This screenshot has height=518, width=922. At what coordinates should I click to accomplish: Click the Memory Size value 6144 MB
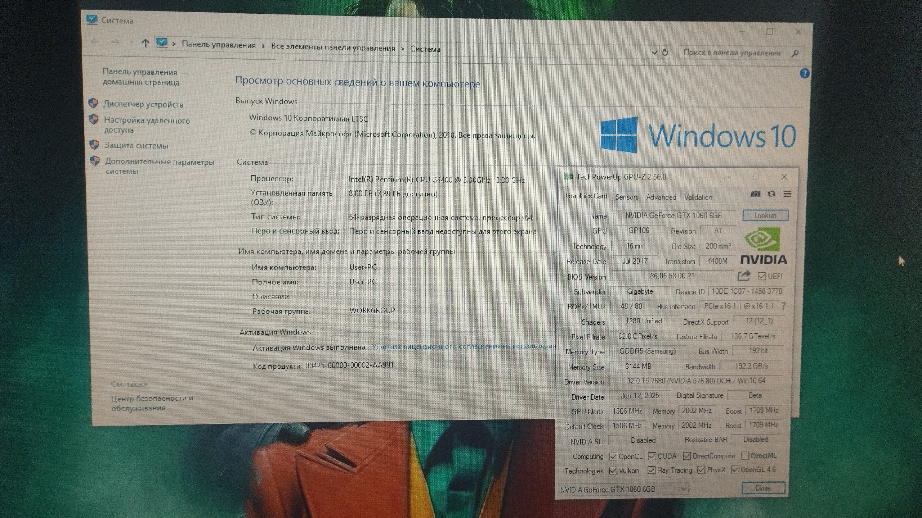click(x=638, y=366)
